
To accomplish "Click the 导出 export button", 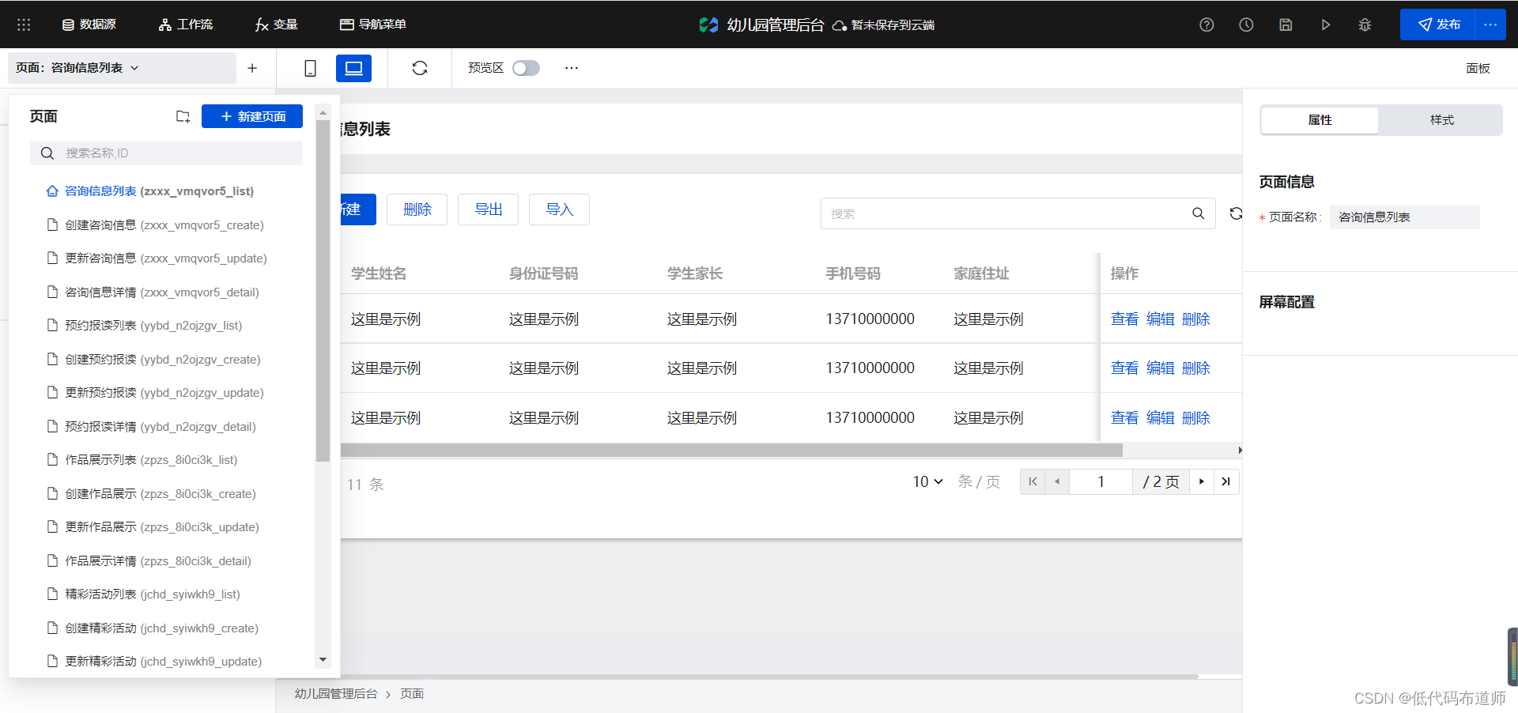I will coord(488,209).
